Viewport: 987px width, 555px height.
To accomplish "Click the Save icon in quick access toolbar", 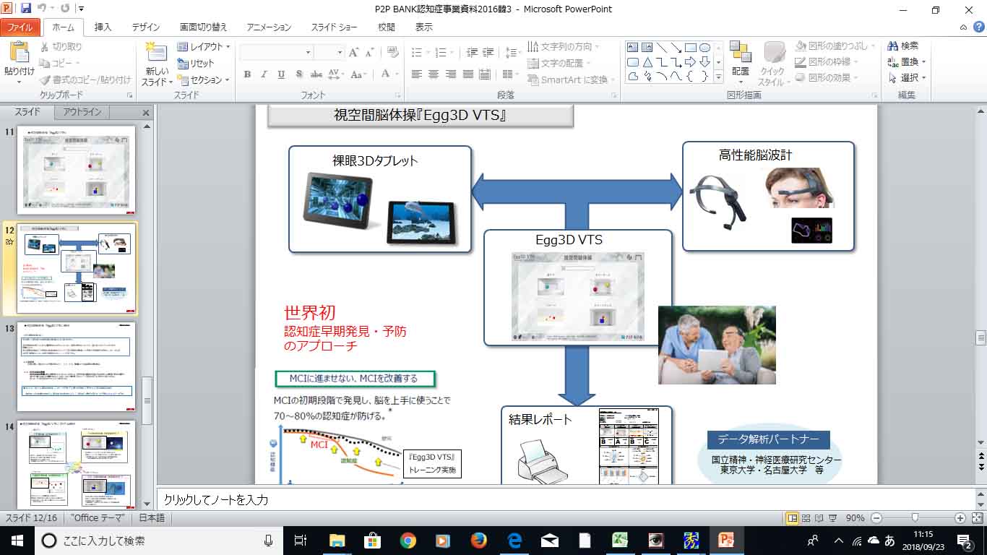I will coord(26,9).
